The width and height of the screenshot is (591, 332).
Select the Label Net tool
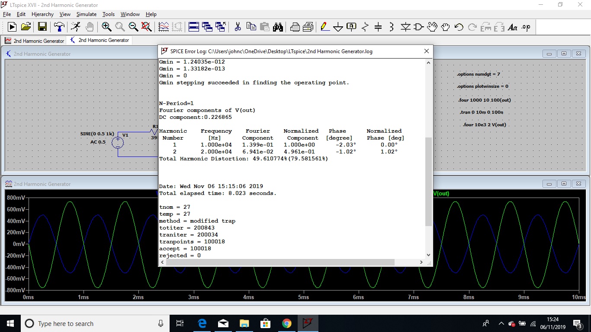pyautogui.click(x=351, y=27)
